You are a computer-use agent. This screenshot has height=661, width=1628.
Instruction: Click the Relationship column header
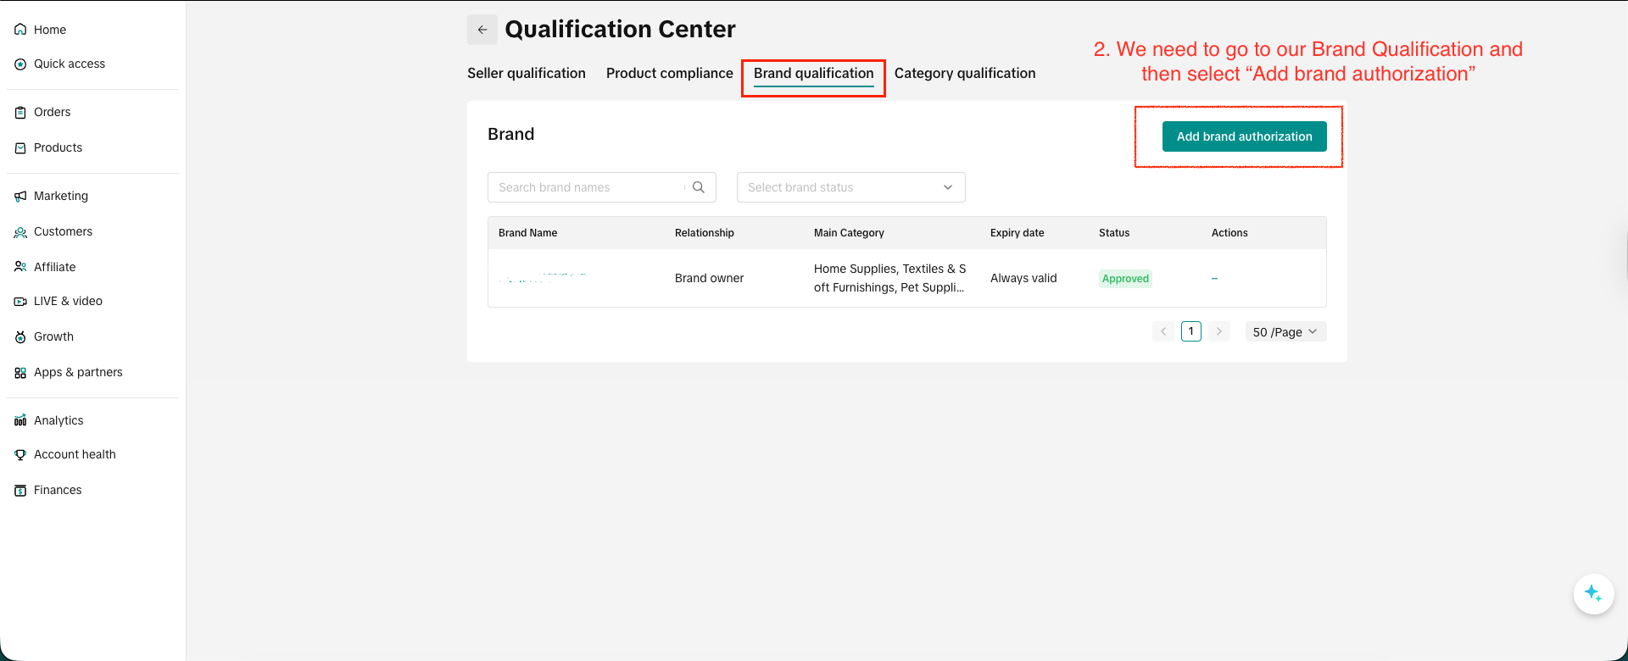(705, 233)
